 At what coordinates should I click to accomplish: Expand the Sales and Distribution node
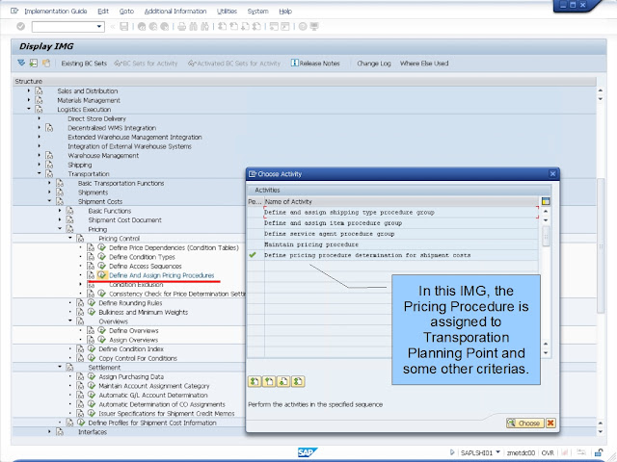click(29, 90)
